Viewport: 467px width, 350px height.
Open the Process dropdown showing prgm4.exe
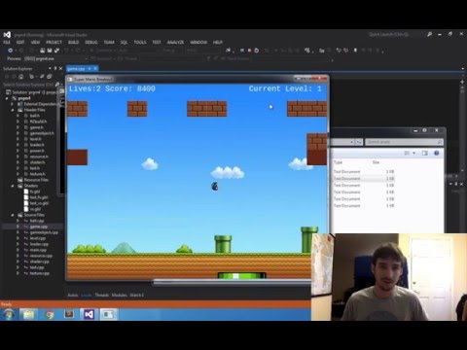coord(55,59)
